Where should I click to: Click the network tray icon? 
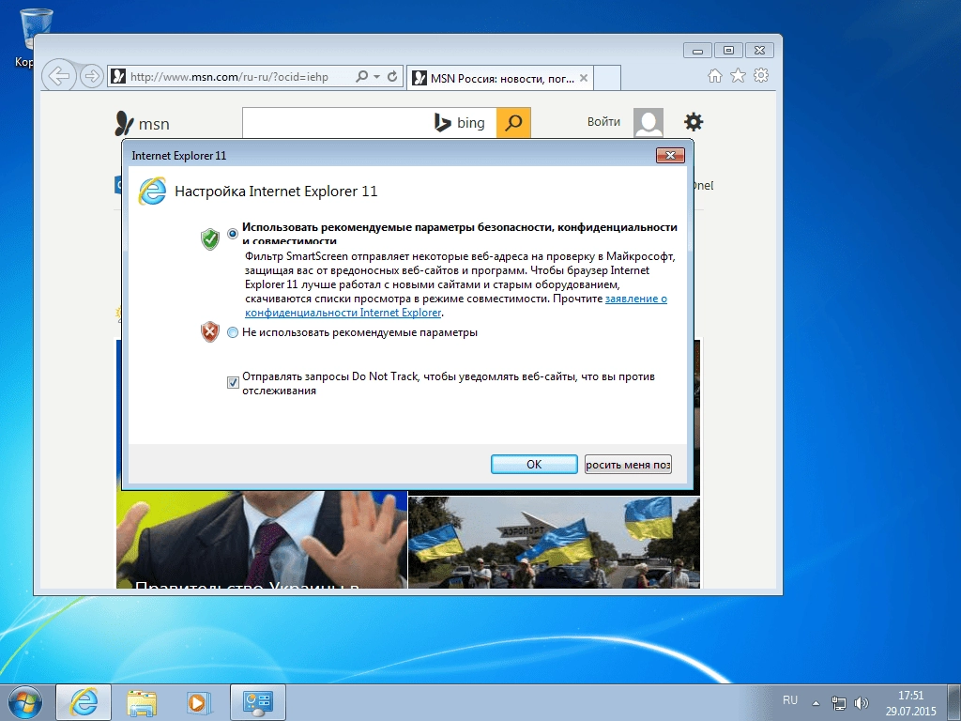click(x=838, y=703)
